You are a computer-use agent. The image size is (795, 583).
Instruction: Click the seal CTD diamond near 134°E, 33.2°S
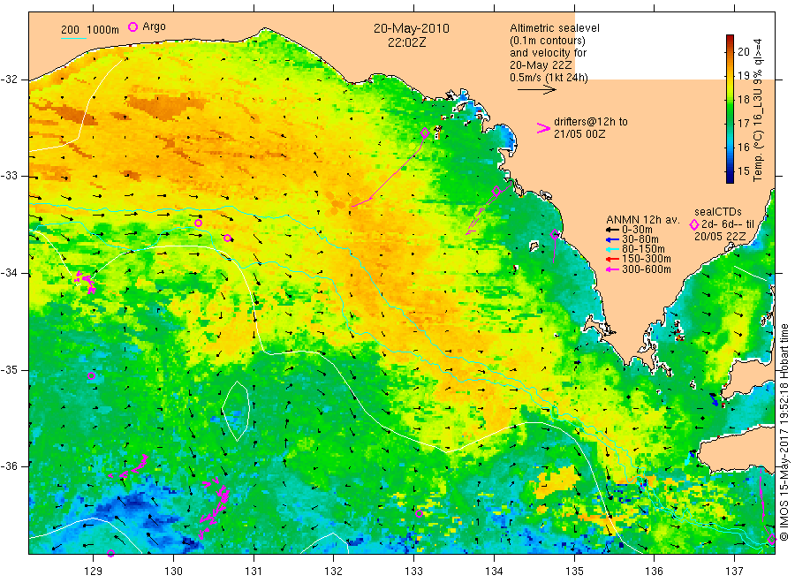[x=496, y=191]
